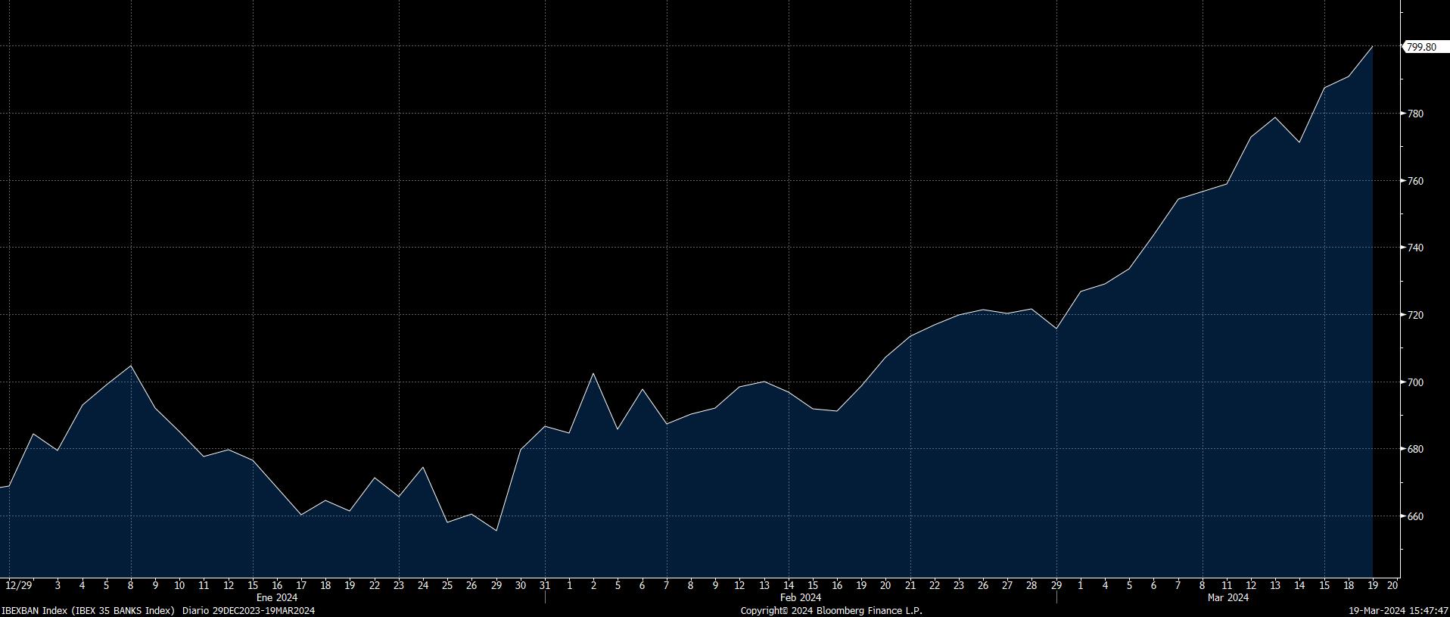Click the "Feb 2024" month label

[x=800, y=597]
